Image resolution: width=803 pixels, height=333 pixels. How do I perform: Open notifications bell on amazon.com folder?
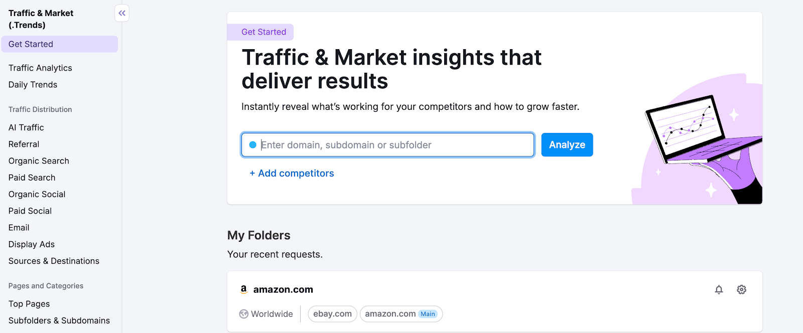point(719,289)
